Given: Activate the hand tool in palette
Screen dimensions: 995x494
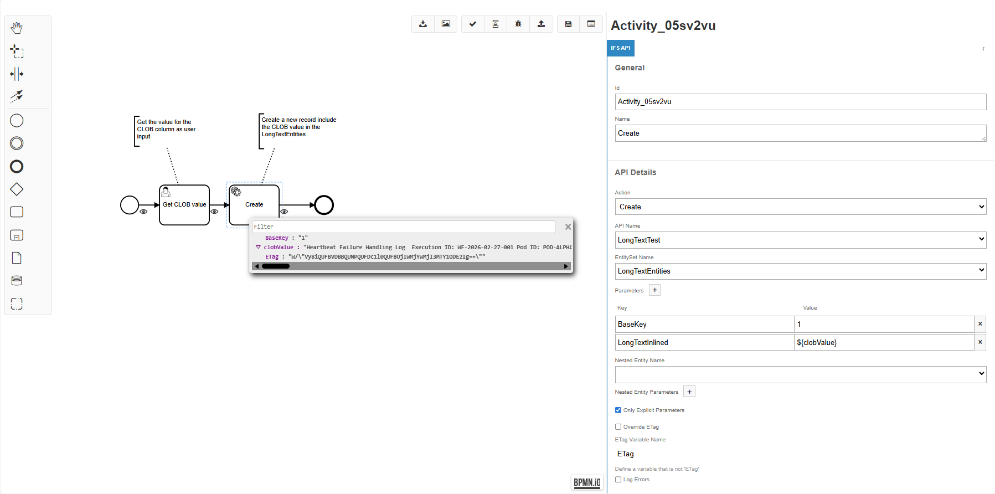Looking at the screenshot, I should tap(17, 28).
